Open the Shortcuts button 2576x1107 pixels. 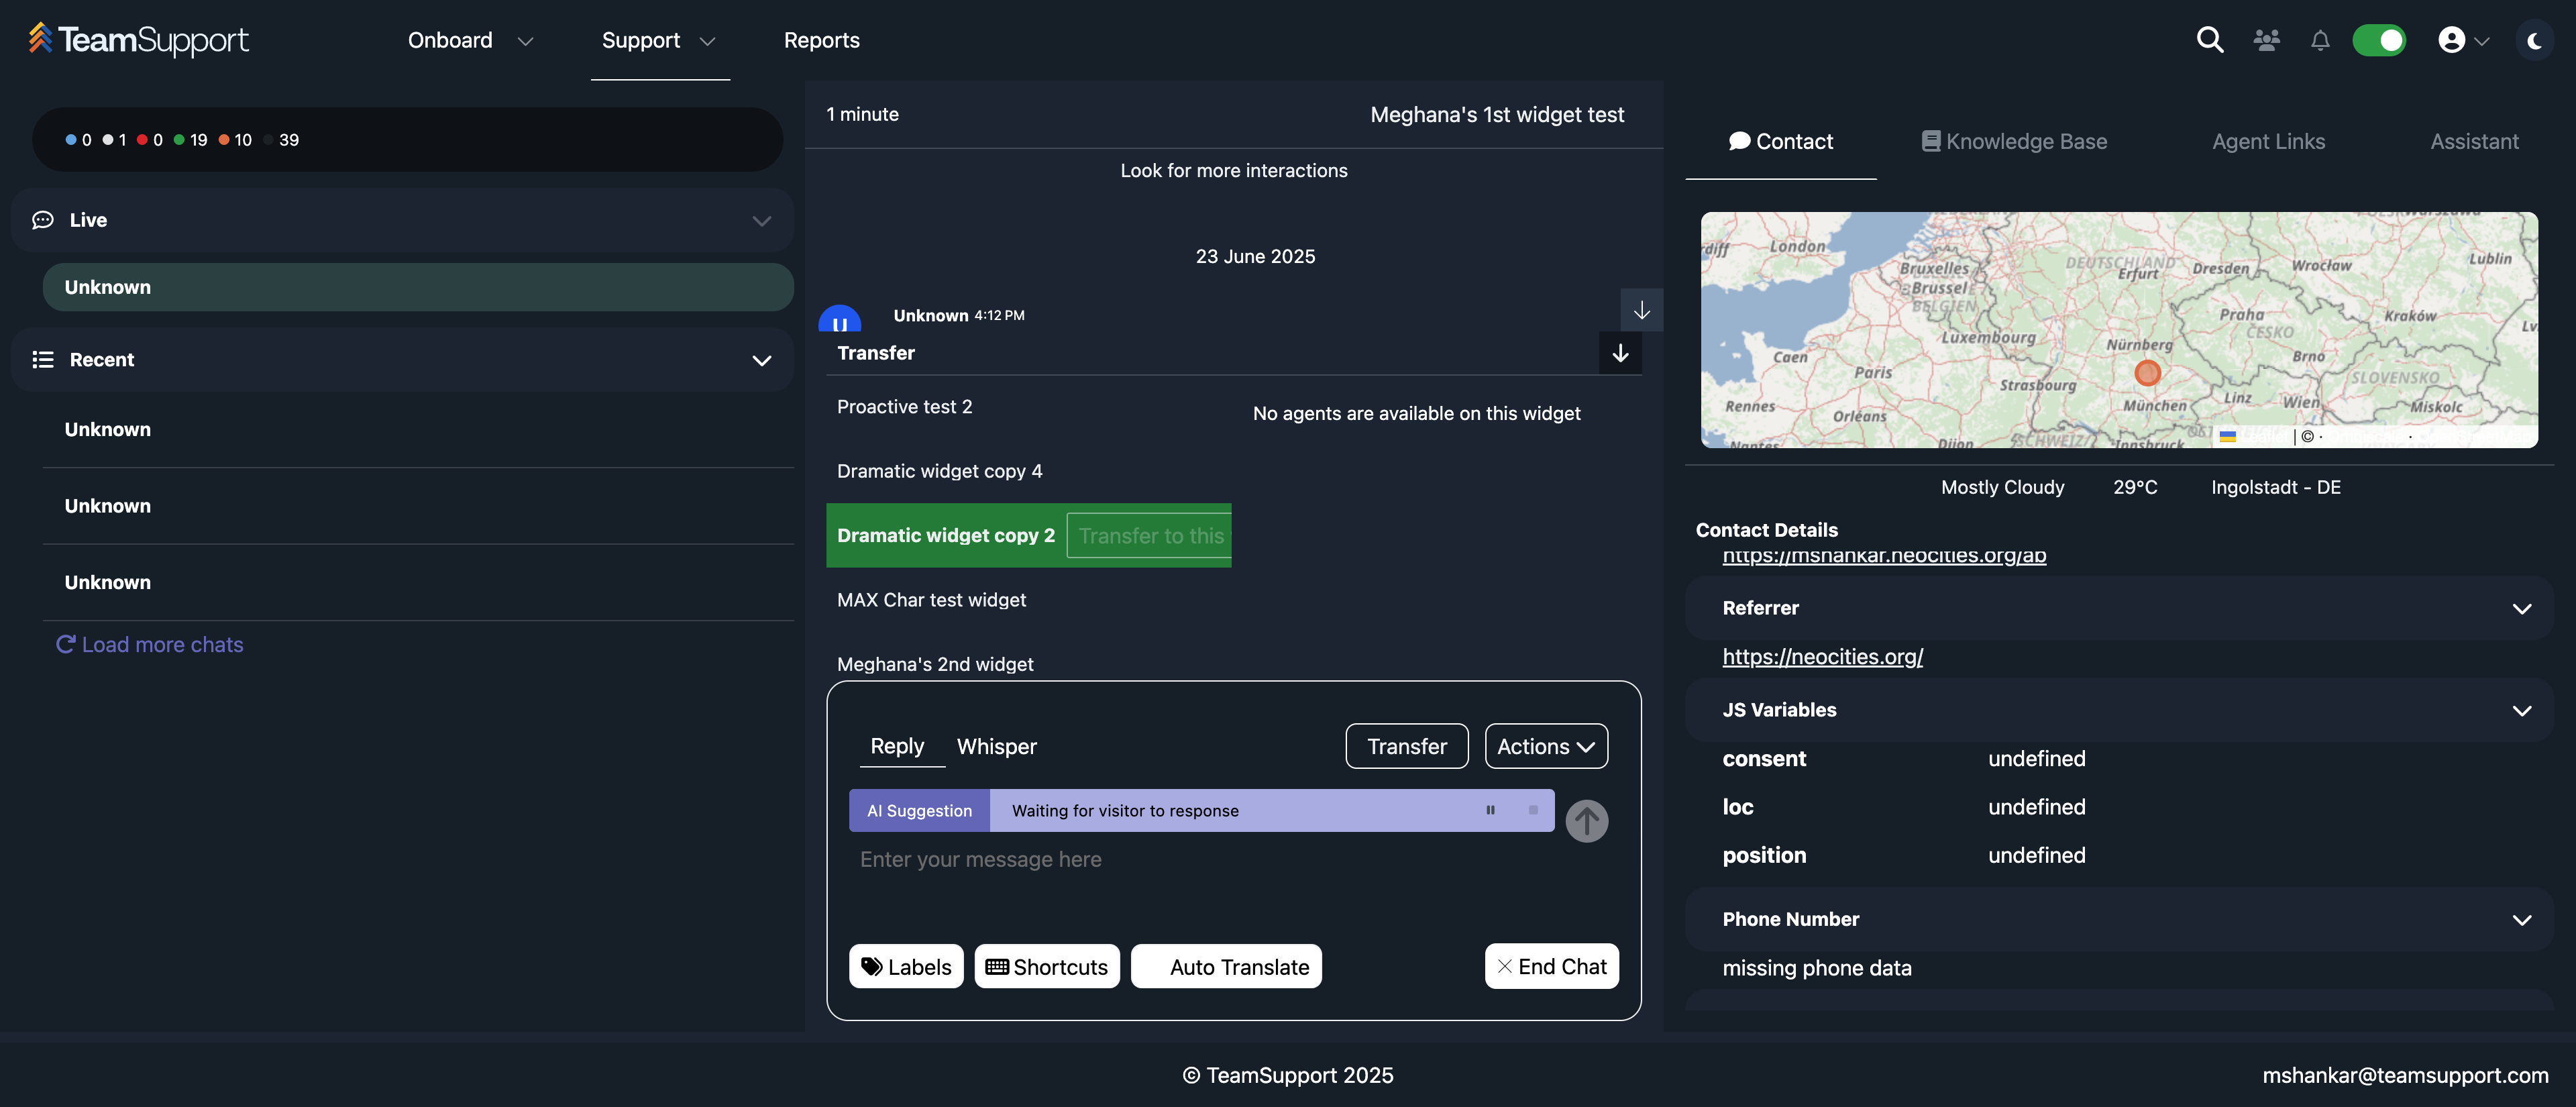(1047, 967)
